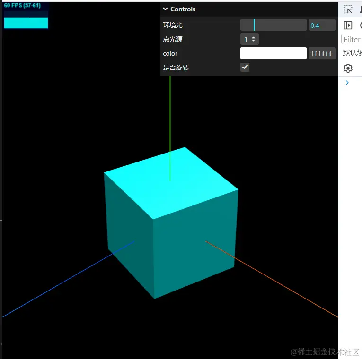The height and width of the screenshot is (359, 362).
Task: Open the 默认级别 log level dropdown
Action: 353,53
